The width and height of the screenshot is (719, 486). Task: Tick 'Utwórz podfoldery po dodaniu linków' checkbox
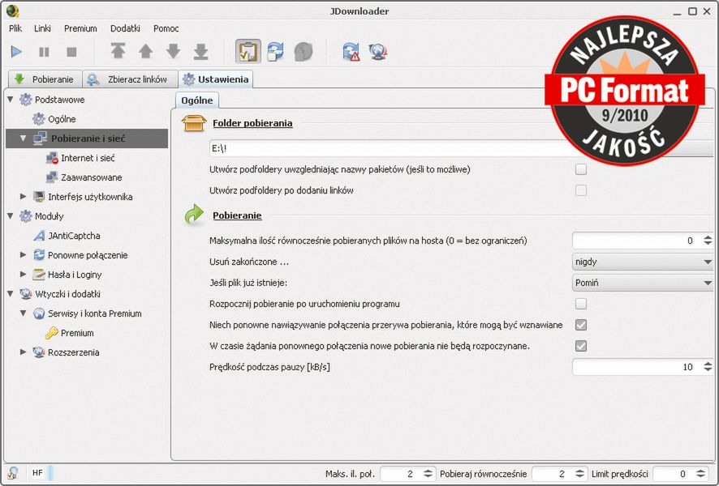point(581,190)
